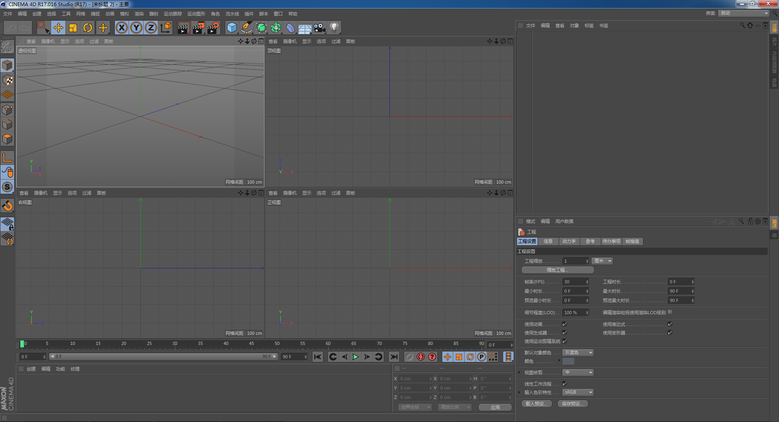Add a subdivision surface generator
The width and height of the screenshot is (779, 422).
coord(261,28)
